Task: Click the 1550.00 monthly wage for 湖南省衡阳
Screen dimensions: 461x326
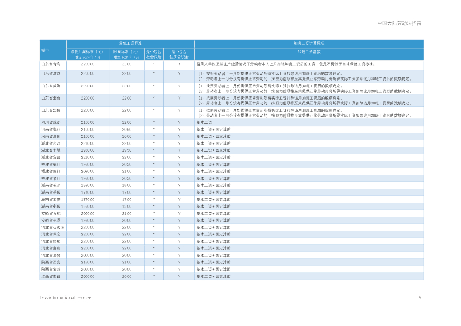Action: point(88,206)
